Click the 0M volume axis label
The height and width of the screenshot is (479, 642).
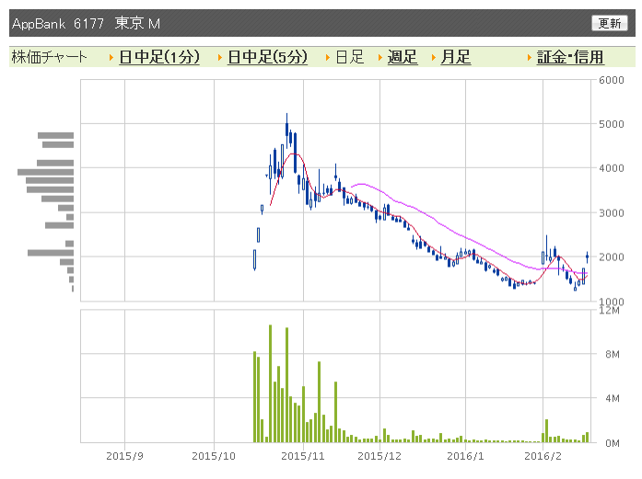pos(613,443)
